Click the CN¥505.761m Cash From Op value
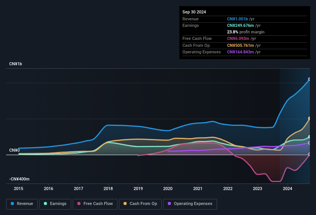The width and height of the screenshot is (316, 215). [x=241, y=45]
